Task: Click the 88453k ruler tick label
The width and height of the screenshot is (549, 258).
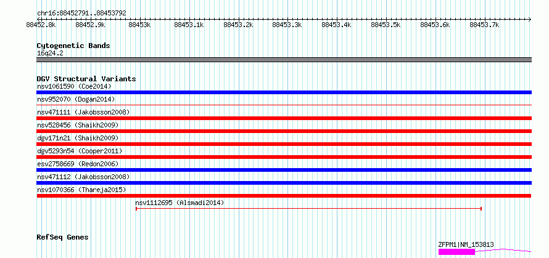Action: 139,25
